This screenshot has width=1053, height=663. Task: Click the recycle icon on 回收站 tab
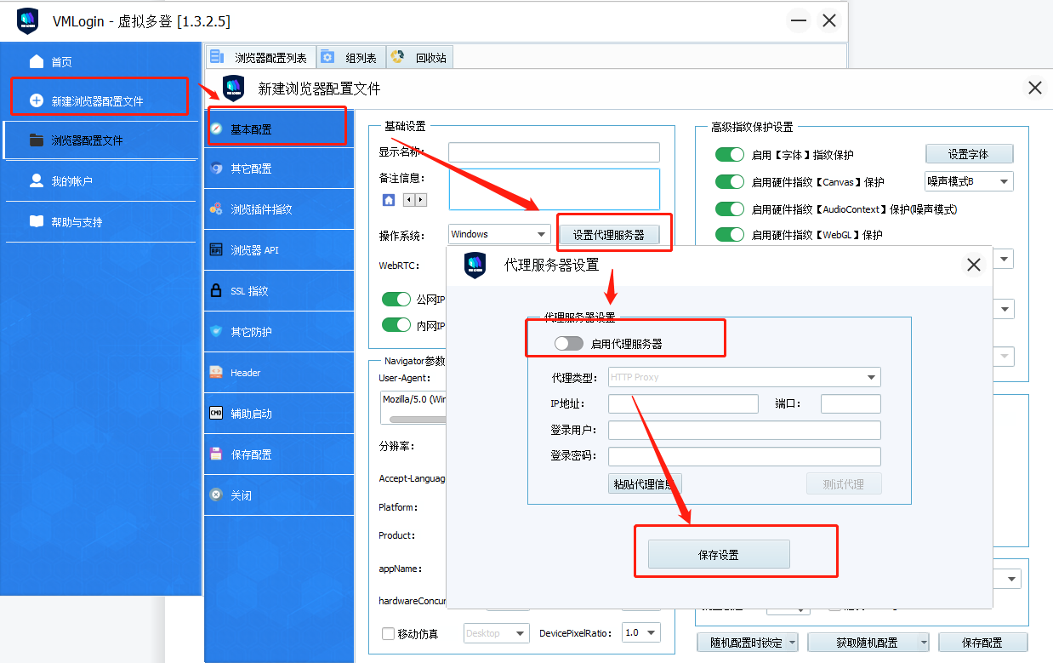pyautogui.click(x=397, y=57)
